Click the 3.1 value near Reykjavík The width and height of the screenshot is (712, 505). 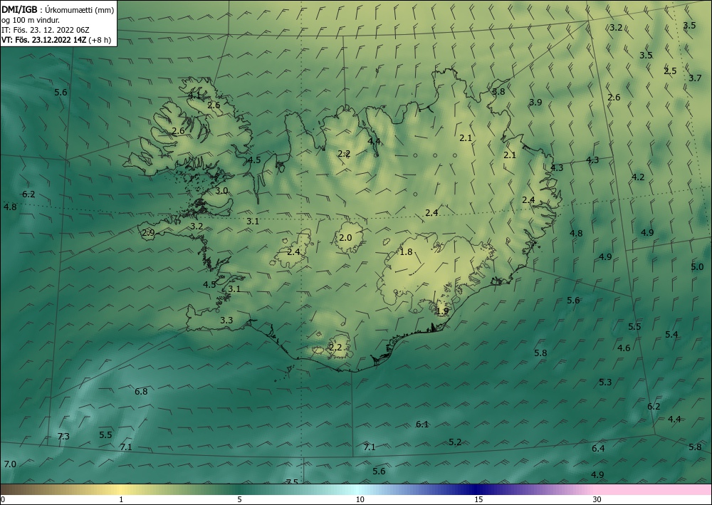click(234, 289)
